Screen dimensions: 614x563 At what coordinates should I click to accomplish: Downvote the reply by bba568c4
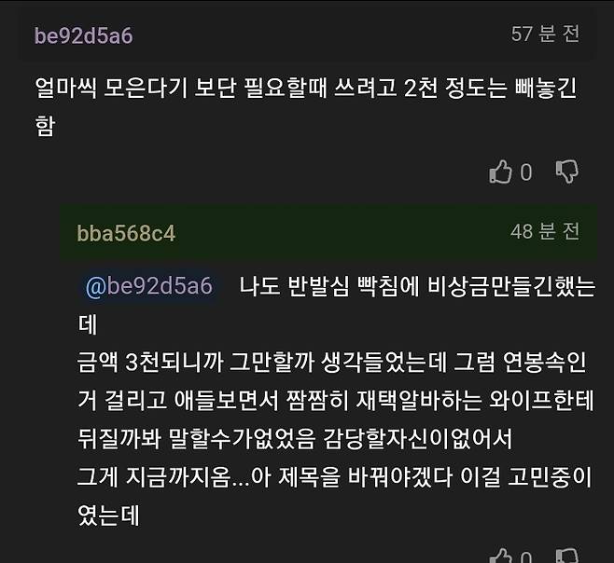(566, 557)
